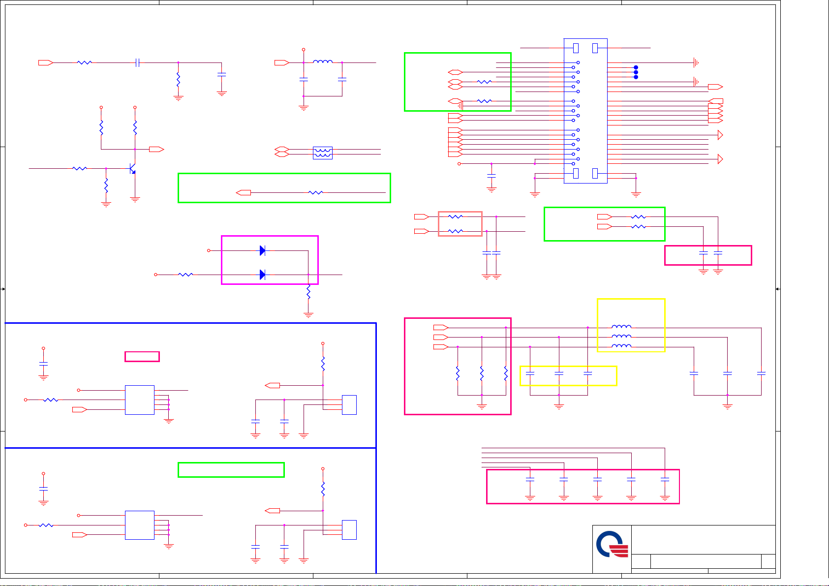Viewport: 829px width, 586px height.
Task: Select the lower diode in the magenta box
Action: (262, 275)
